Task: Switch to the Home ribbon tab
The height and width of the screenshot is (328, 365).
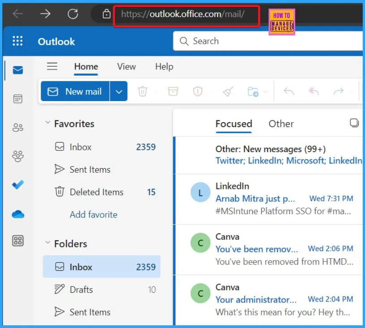Action: (86, 67)
